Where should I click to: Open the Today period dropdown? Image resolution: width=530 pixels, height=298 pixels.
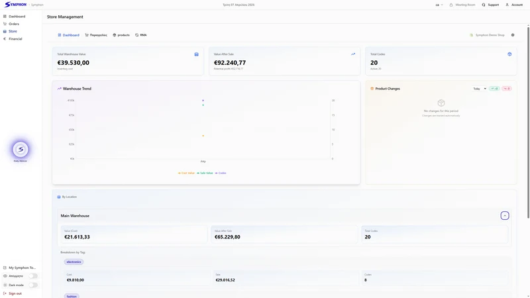pos(479,89)
